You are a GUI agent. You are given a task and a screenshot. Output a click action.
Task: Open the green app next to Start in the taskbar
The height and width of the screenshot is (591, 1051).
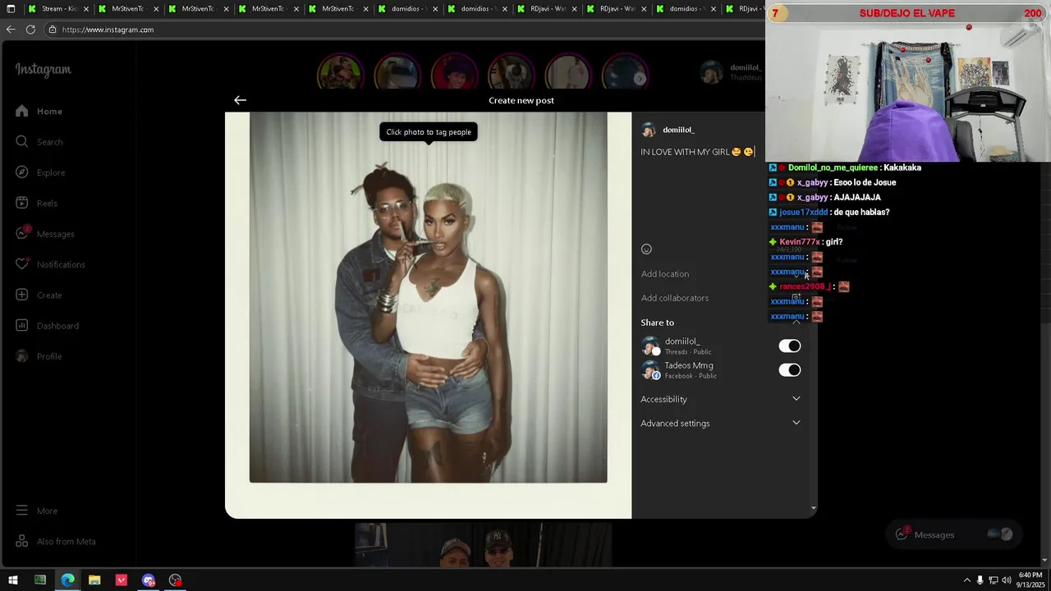tap(40, 580)
